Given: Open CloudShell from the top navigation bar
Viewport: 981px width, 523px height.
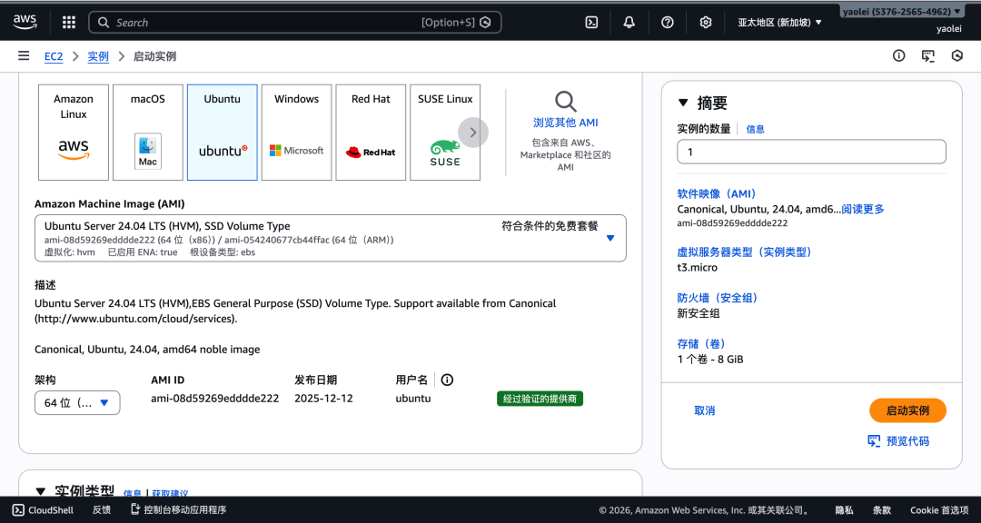Looking at the screenshot, I should [591, 22].
